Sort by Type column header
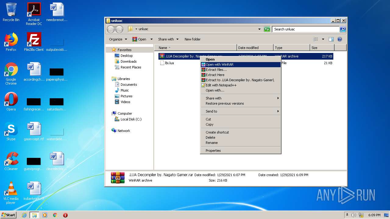390x219 pixels. [x=292, y=48]
